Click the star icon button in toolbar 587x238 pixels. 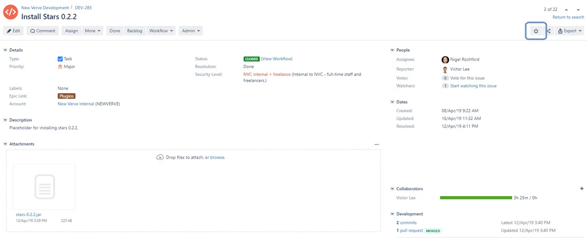[536, 31]
